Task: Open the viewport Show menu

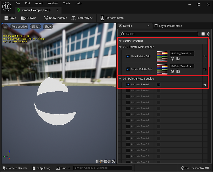Action: pos(48,27)
